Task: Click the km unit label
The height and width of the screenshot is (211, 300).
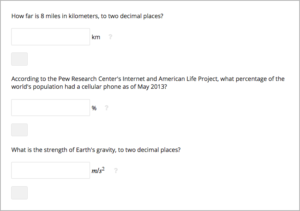Action: [96, 37]
